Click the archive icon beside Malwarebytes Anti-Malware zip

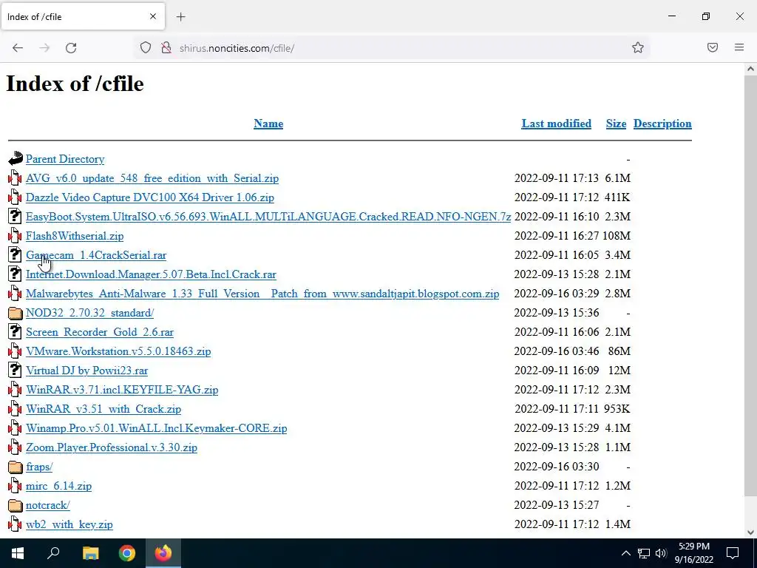point(15,293)
